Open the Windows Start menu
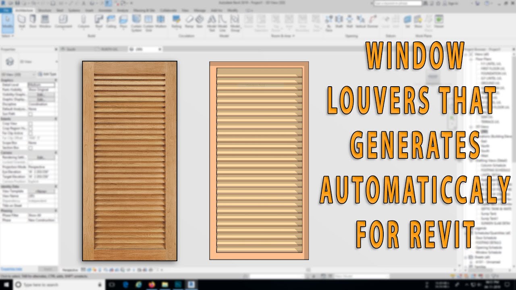This screenshot has width=516, height=290. 6,285
